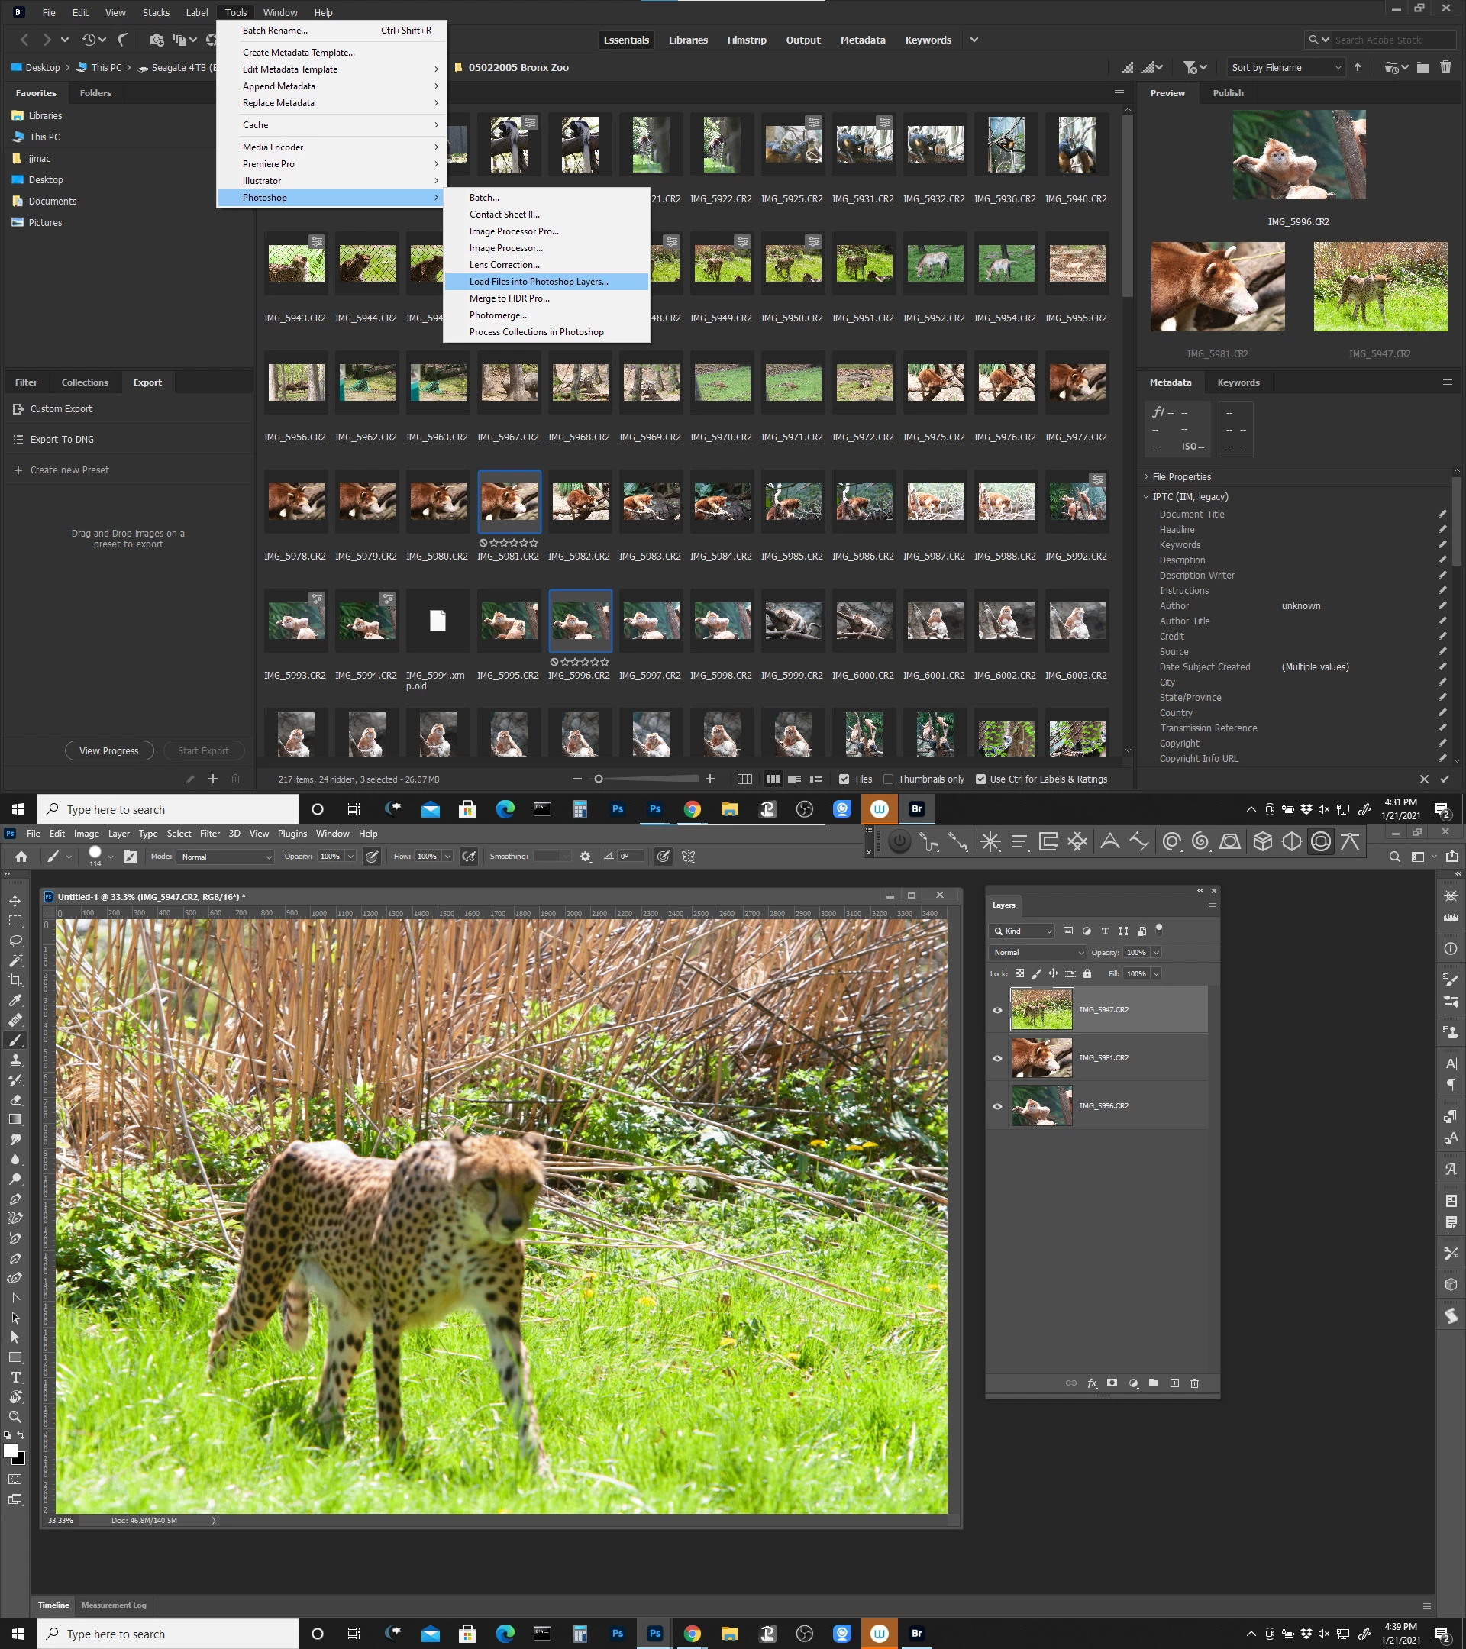Viewport: 1466px width, 1649px height.
Task: Select the Zoom tool in Photoshop
Action: pos(15,1417)
